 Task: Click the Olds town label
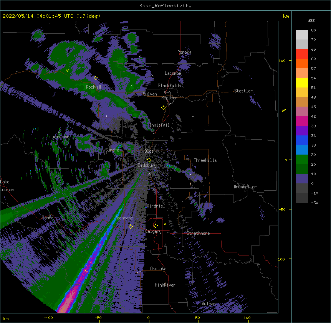pos(149,151)
